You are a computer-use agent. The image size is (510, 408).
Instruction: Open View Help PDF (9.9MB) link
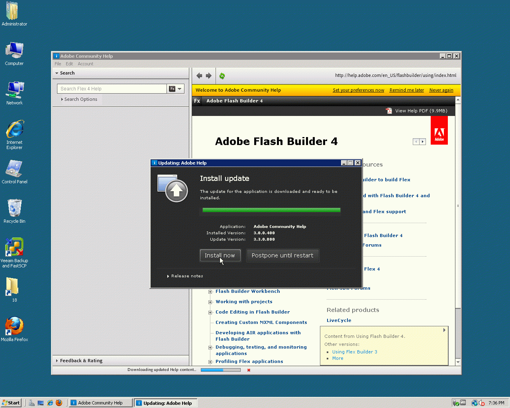[421, 111]
